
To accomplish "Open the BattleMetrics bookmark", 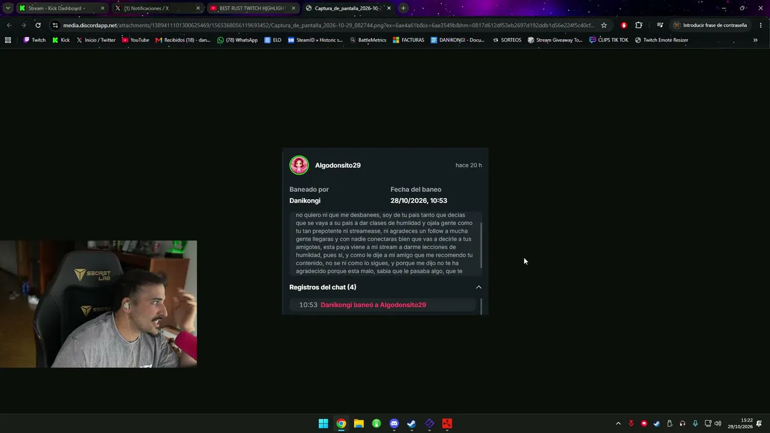I will click(368, 40).
